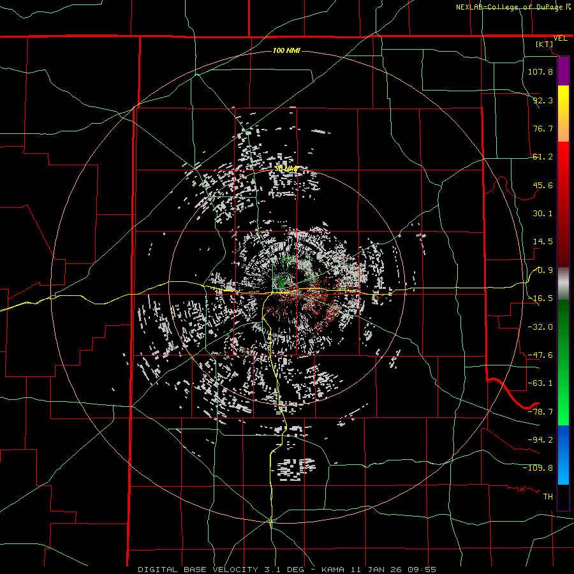Select the -94.2 velocity scale value

point(540,440)
